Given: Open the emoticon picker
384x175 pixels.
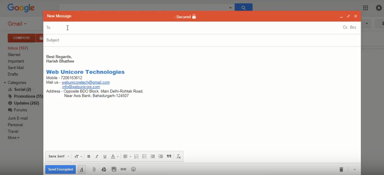Looking at the screenshot, I should pyautogui.click(x=133, y=169).
